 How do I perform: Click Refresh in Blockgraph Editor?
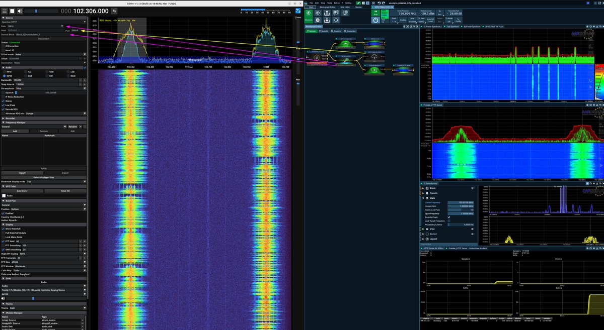pyautogui.click(x=312, y=31)
